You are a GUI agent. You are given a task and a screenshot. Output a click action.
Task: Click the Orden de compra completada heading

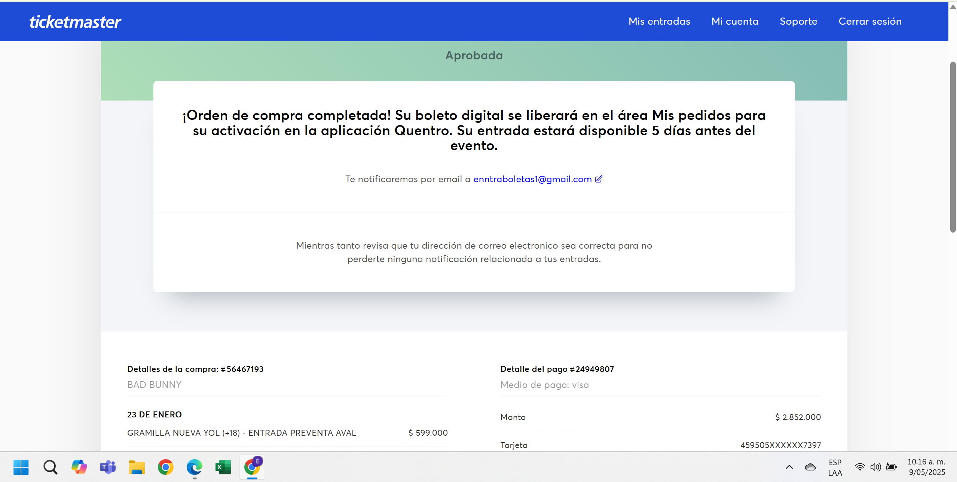[x=474, y=130]
